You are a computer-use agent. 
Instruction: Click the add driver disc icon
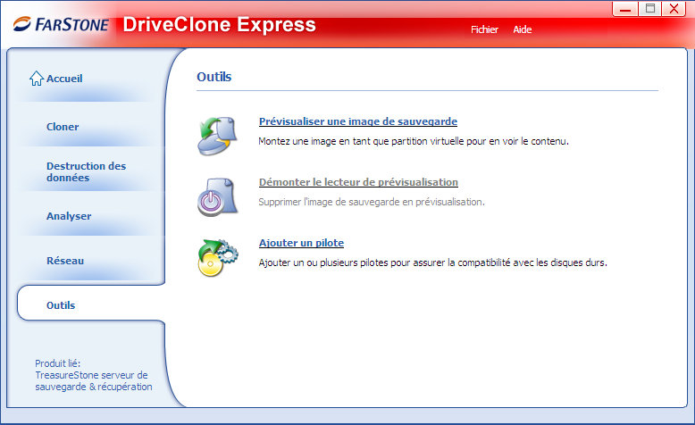[x=218, y=258]
